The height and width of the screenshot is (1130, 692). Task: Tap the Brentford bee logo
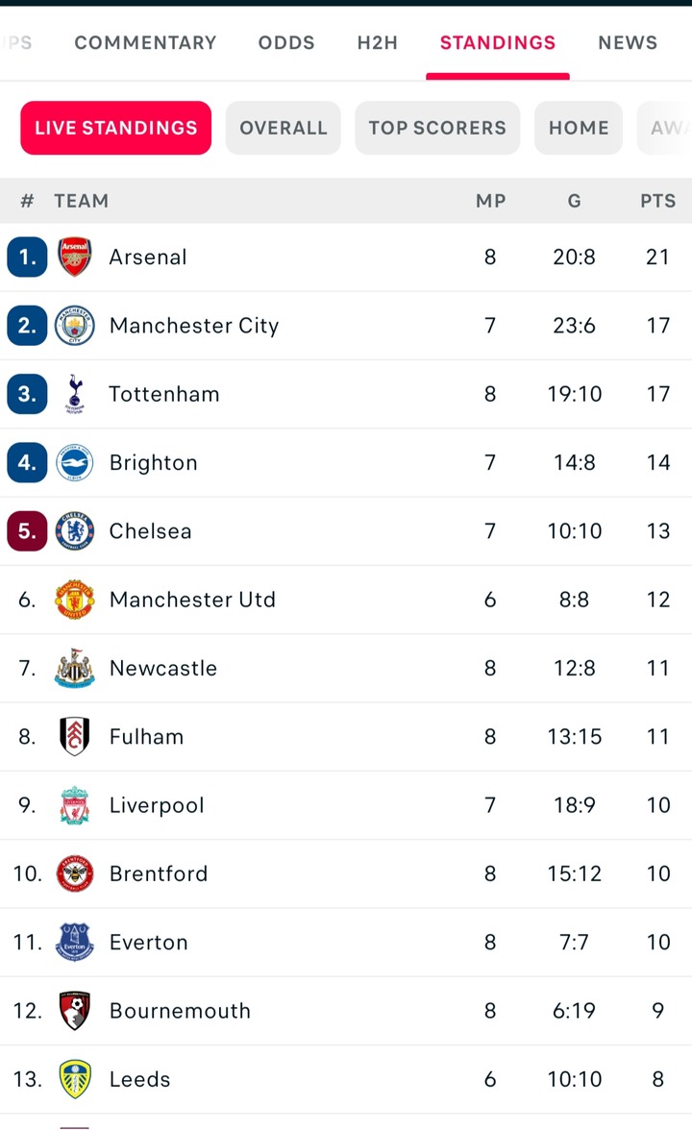point(74,873)
